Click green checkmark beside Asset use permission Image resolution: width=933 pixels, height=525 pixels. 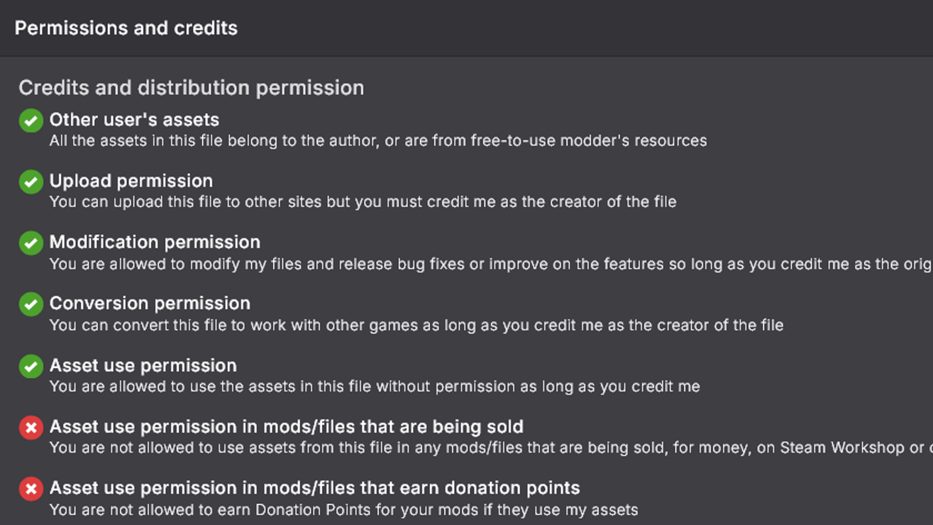(x=31, y=366)
